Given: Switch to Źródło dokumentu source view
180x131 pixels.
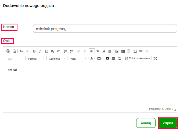Looking at the screenshot, I should pyautogui.click(x=138, y=58).
